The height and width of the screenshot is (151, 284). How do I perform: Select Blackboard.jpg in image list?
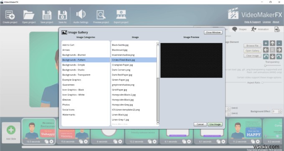pyautogui.click(x=134, y=50)
